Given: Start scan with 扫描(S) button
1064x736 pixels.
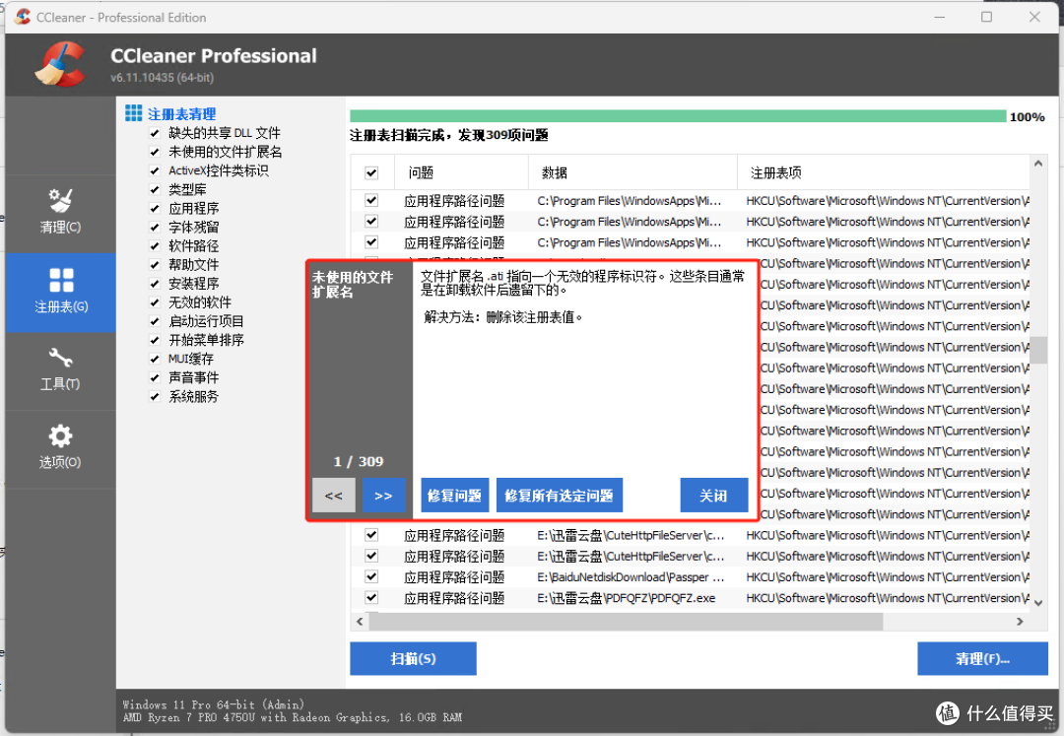Looking at the screenshot, I should [413, 659].
